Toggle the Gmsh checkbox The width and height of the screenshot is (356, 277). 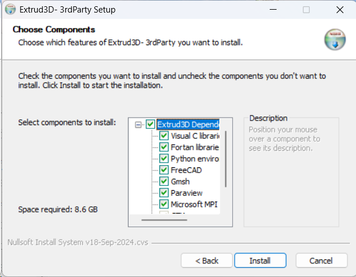point(163,181)
